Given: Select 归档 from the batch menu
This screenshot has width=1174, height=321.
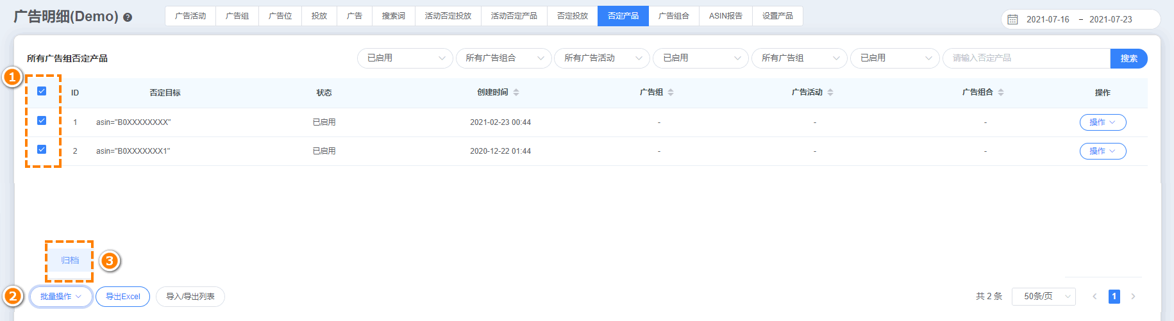Looking at the screenshot, I should click(x=70, y=260).
